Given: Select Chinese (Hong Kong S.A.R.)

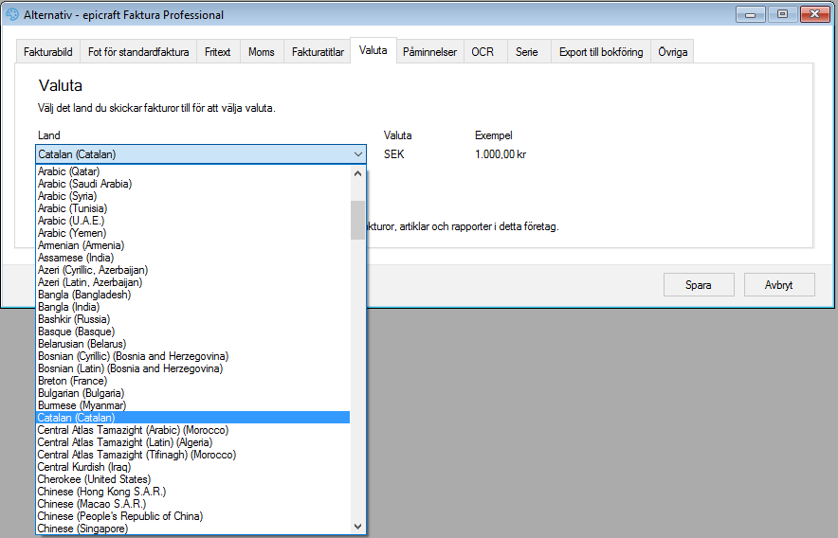Looking at the screenshot, I should click(193, 491).
